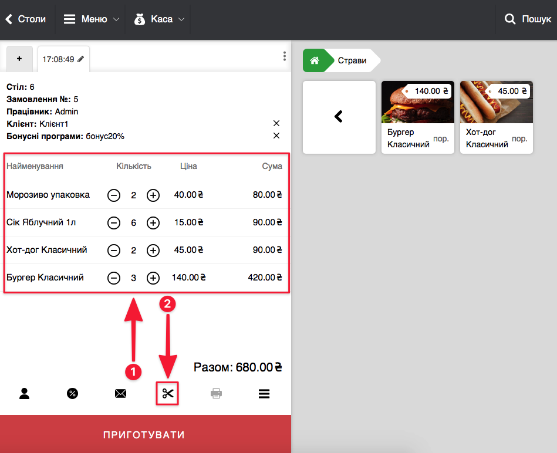Increase quantity of Бургер Класичний
This screenshot has height=453, width=557.
[153, 278]
